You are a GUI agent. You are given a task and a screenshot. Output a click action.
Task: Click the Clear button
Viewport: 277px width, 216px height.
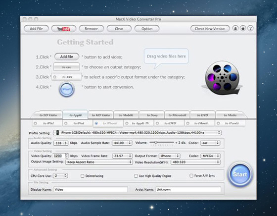tap(119, 29)
